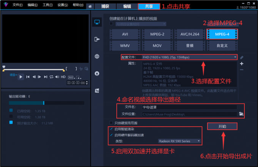258x167 pixels.
Task: Click the 已用空间 color swatch
Action: coord(11,110)
